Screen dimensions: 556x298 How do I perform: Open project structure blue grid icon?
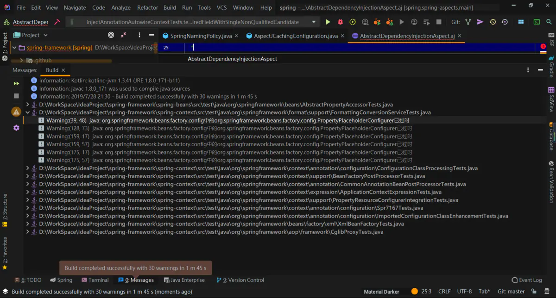point(521,22)
